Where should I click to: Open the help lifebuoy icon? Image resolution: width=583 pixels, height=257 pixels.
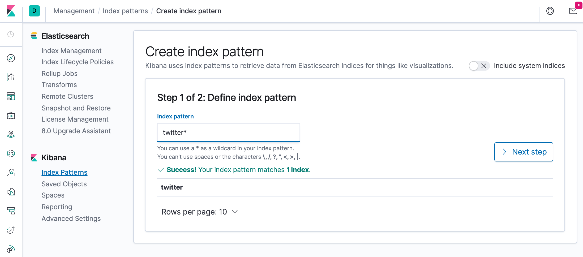pyautogui.click(x=550, y=11)
